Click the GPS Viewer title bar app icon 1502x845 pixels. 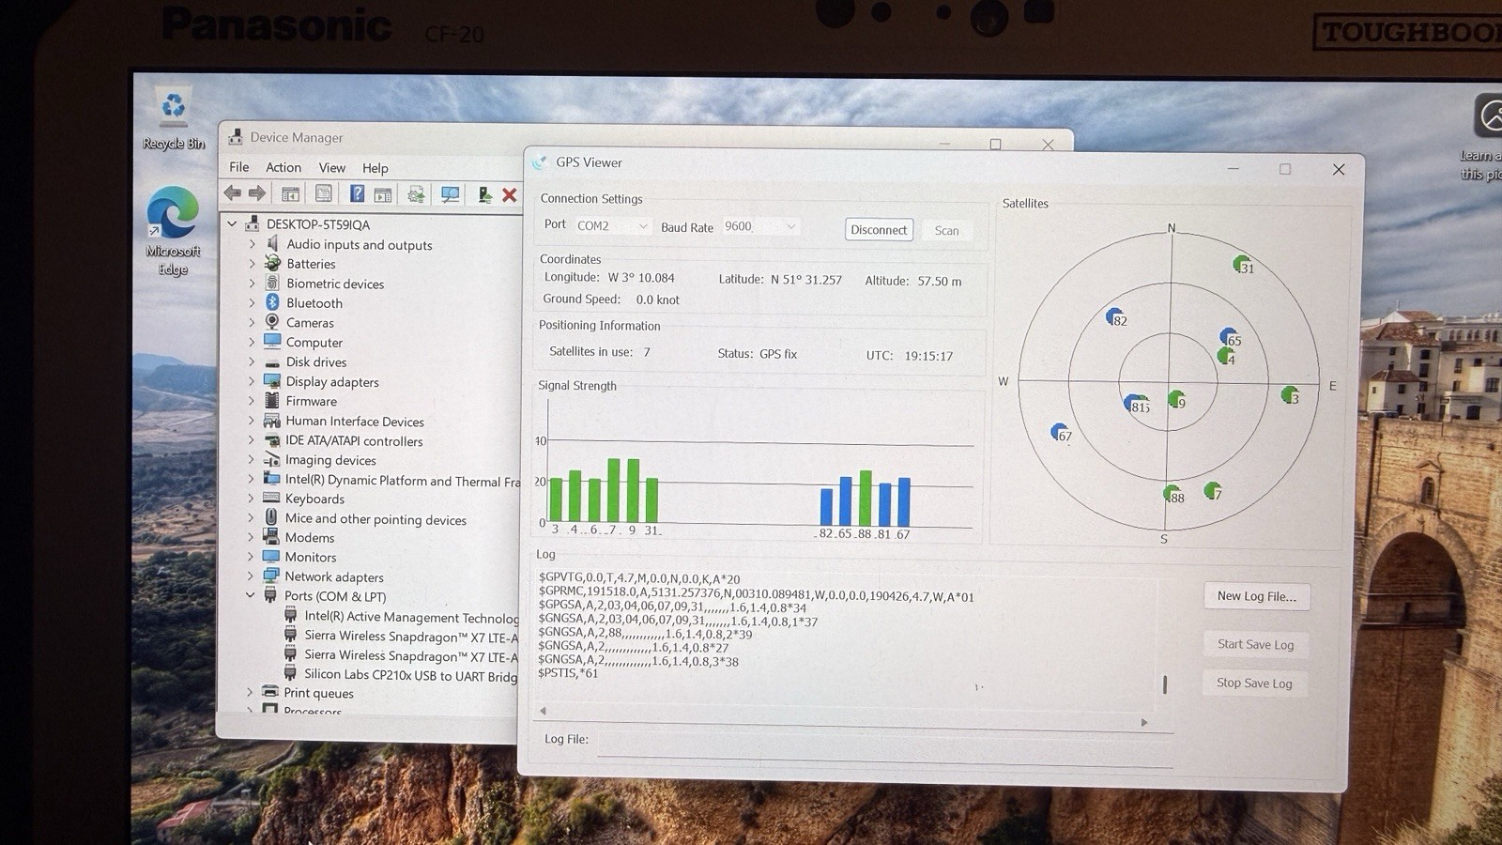540,162
